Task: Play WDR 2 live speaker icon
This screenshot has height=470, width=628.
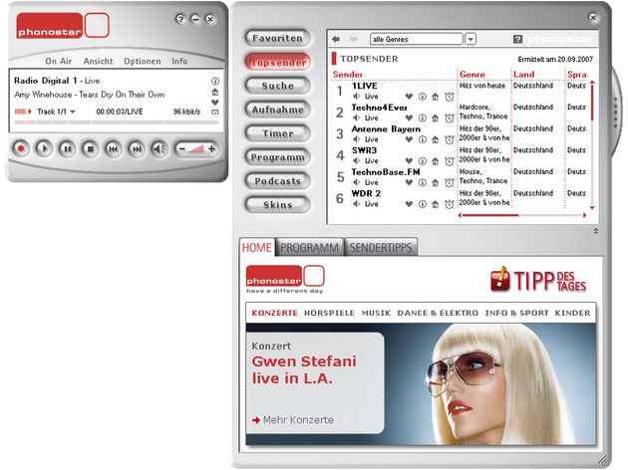Action: 356,204
